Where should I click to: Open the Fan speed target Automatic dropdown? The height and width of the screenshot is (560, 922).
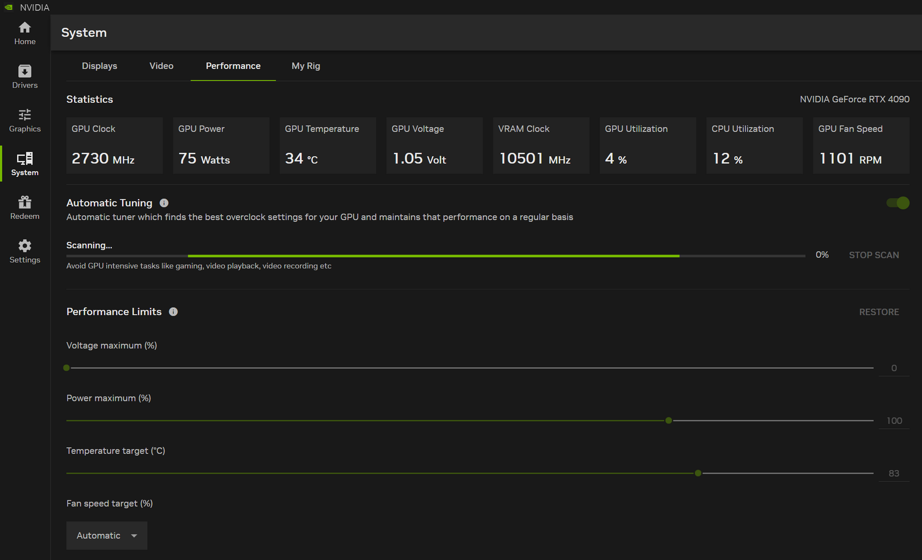[107, 536]
